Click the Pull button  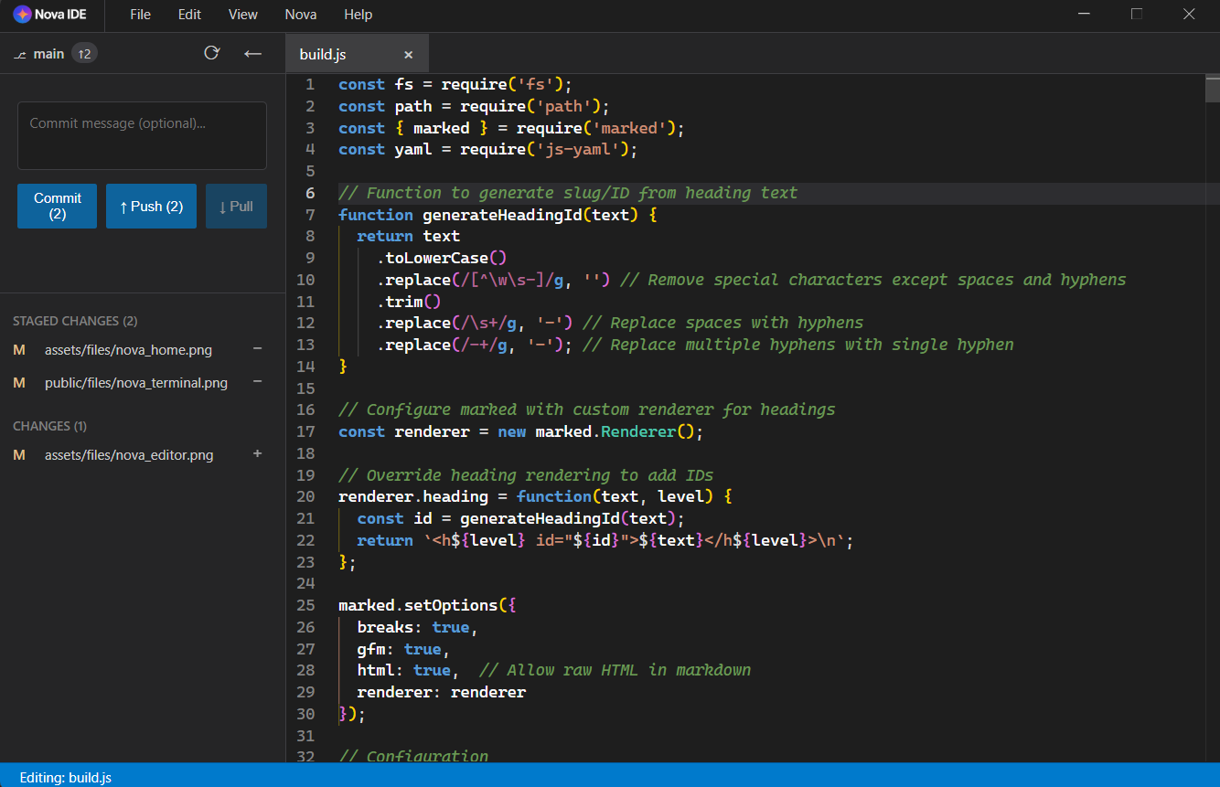pos(236,206)
